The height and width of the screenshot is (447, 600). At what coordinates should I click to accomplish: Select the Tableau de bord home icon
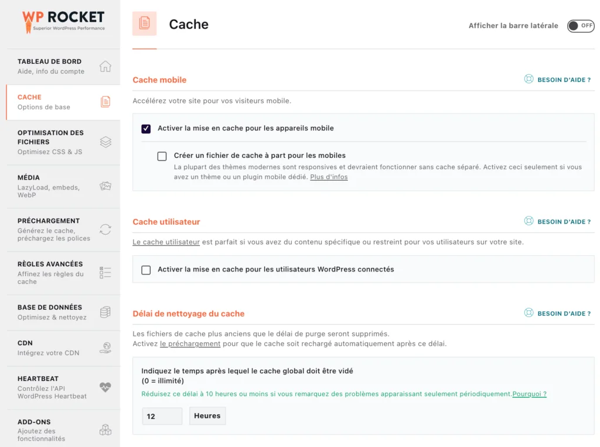105,66
